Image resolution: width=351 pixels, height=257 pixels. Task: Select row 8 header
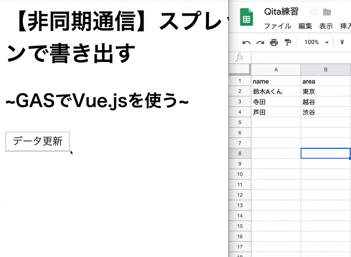click(240, 153)
